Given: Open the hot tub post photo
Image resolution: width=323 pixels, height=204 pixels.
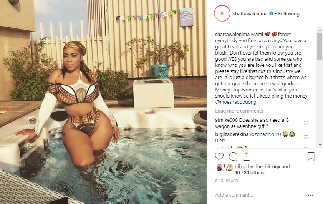Looking at the screenshot, I should coord(103,102).
